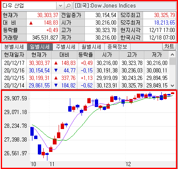Click the 현지시각 value 12/17 17:00
This screenshot has height=169, width=178.
[162, 30]
